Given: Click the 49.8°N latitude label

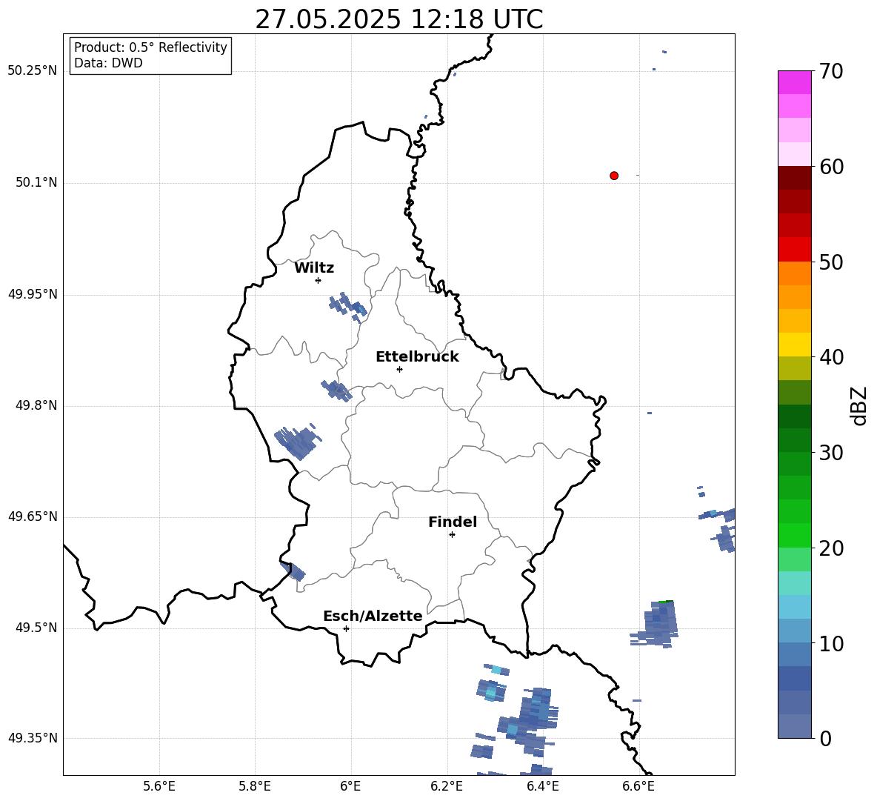Looking at the screenshot, I should 36,405.
